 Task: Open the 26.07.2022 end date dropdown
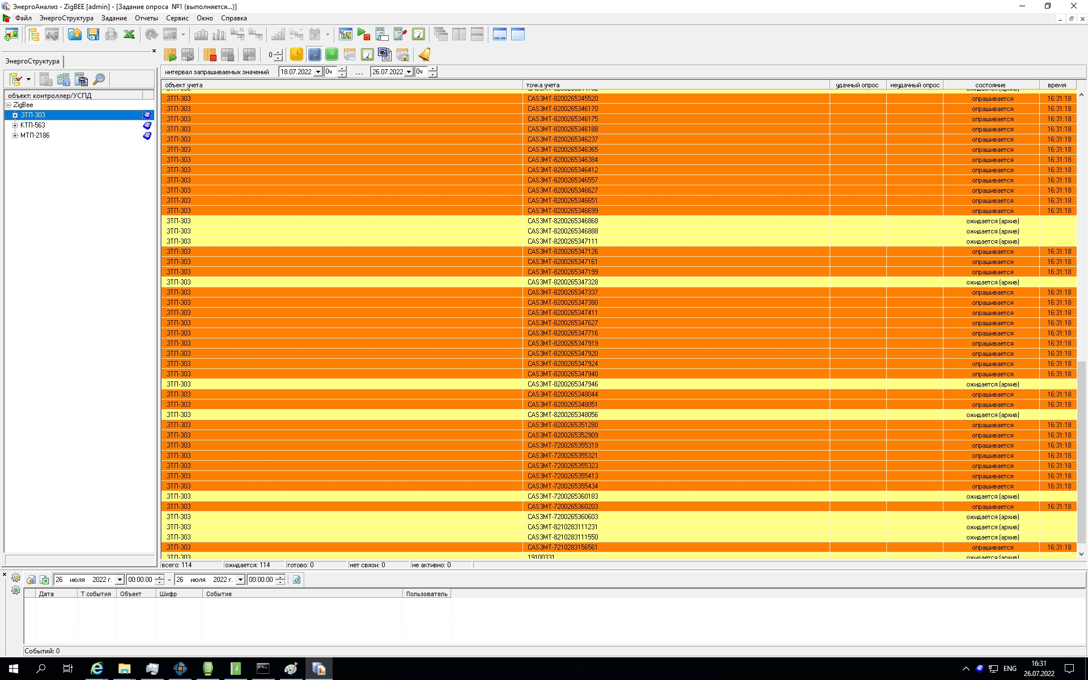pyautogui.click(x=409, y=72)
